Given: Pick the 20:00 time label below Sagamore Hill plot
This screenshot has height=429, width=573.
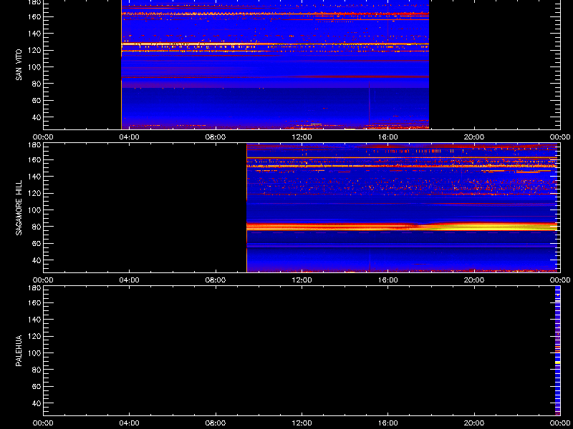Looking at the screenshot, I should click(x=474, y=280).
